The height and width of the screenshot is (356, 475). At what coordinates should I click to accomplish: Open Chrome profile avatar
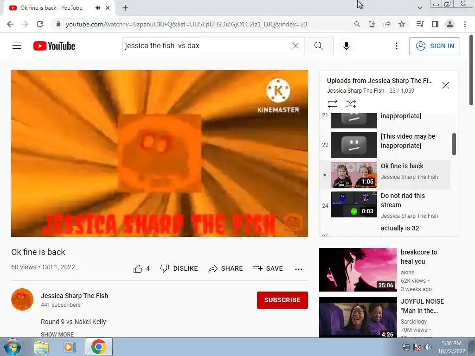click(x=450, y=24)
